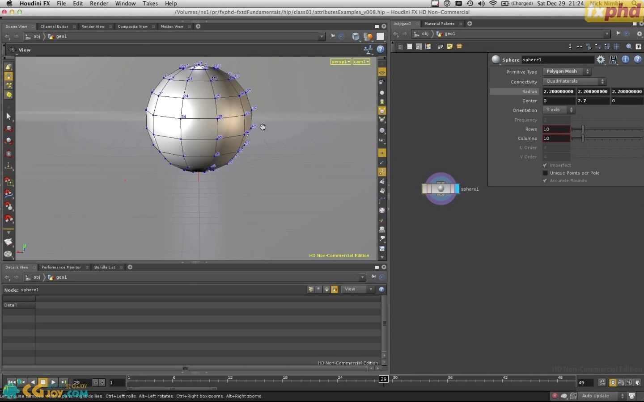Open the Primitive Type Polygon Mesh dropdown
Screen dimensions: 644x402
point(567,71)
